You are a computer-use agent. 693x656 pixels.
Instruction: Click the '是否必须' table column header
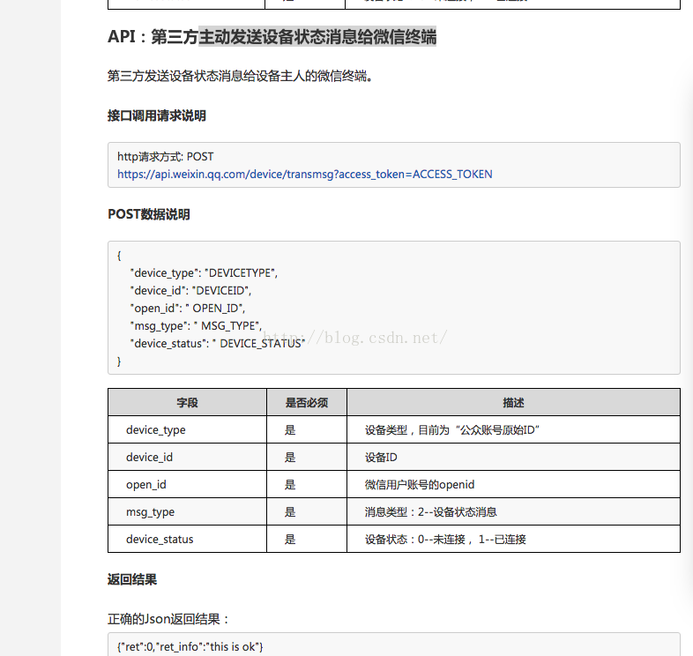[x=307, y=403]
